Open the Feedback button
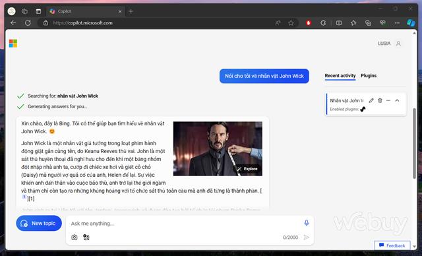 (392, 245)
